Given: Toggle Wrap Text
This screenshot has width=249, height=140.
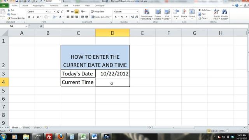Looking at the screenshot, I should pyautogui.click(x=97, y=12).
